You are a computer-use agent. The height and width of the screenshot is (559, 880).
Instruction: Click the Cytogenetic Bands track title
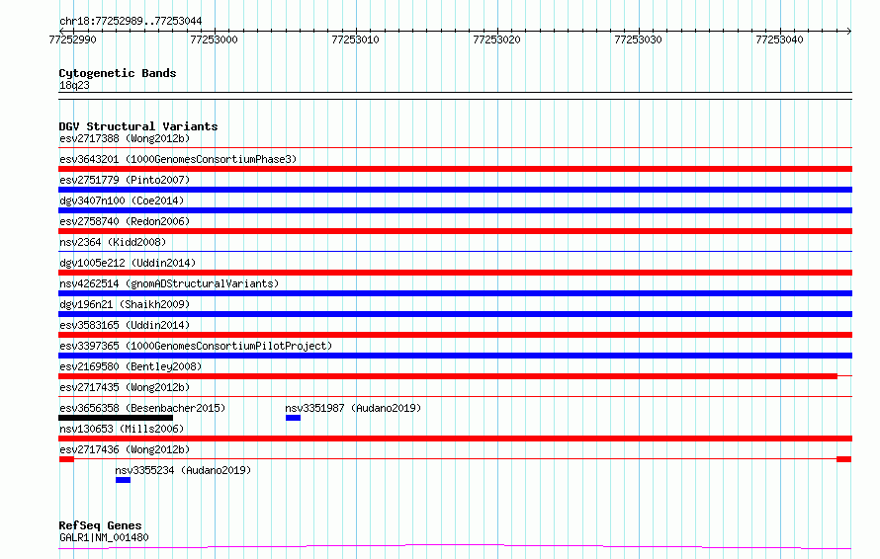pos(118,73)
